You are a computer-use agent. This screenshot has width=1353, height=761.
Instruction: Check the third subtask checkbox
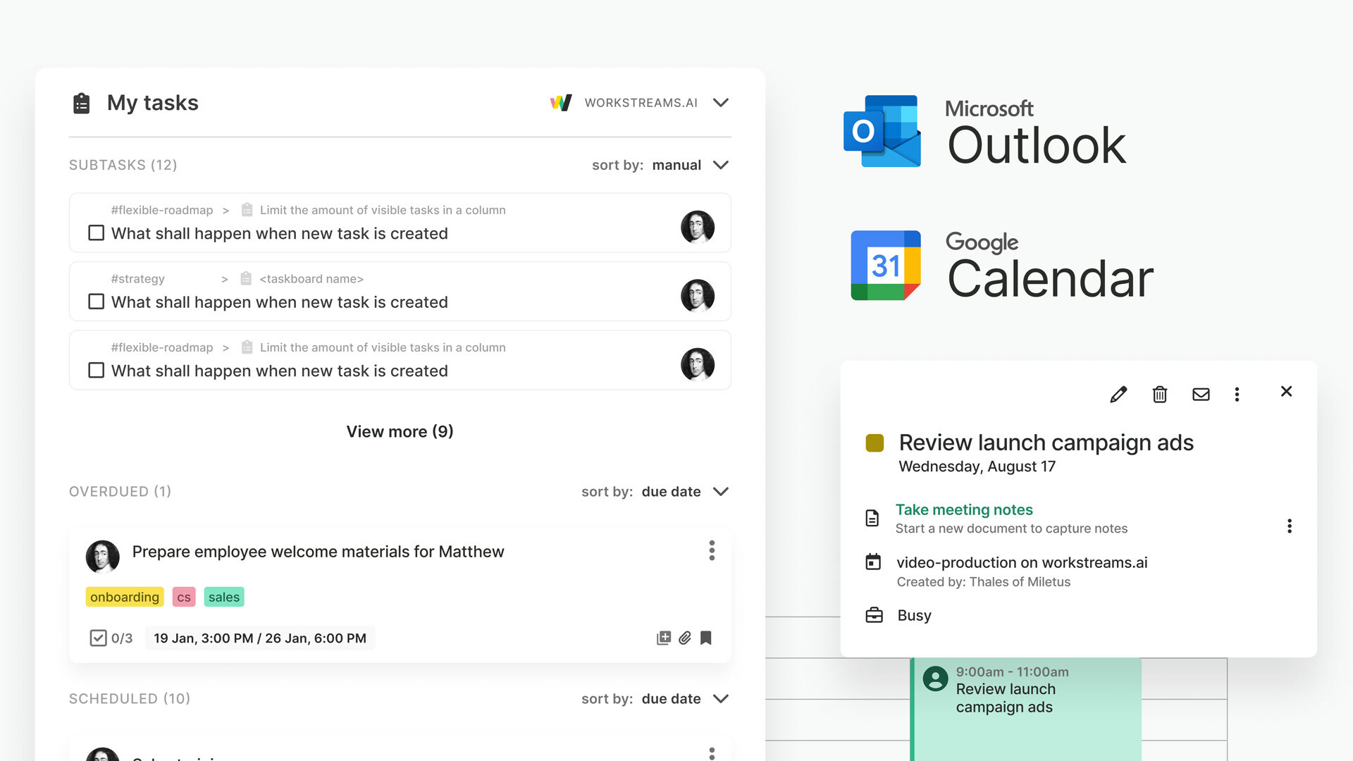97,370
